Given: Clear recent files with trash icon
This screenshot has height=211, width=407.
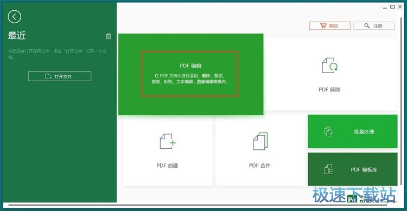Looking at the screenshot, I should pyautogui.click(x=108, y=36).
